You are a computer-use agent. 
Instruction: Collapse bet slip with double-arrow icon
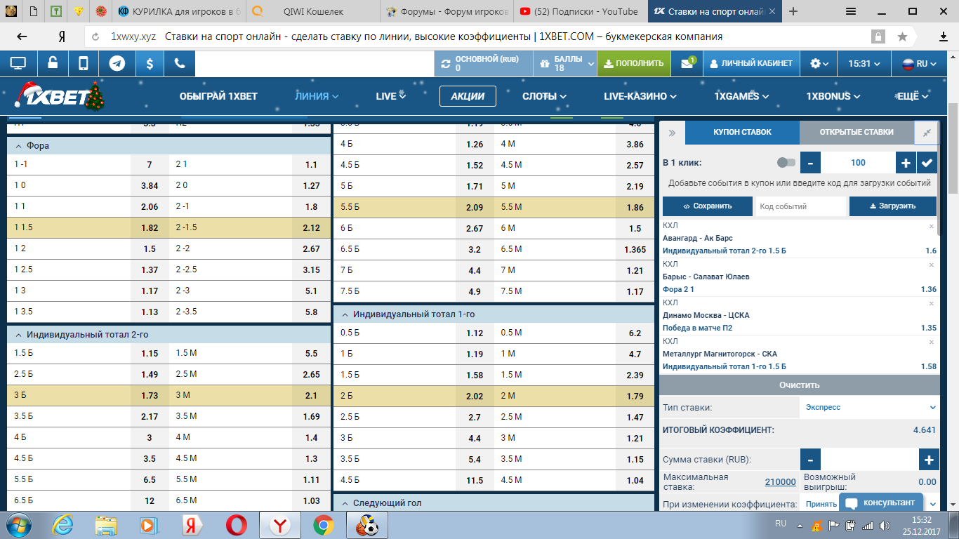[x=672, y=133]
